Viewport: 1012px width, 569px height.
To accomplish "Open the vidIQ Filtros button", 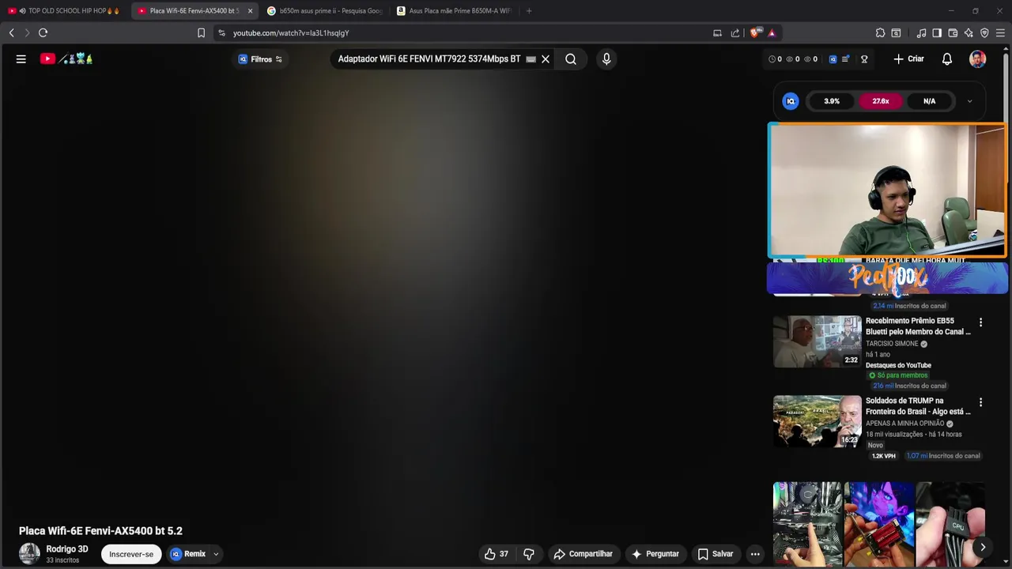I will pyautogui.click(x=260, y=59).
